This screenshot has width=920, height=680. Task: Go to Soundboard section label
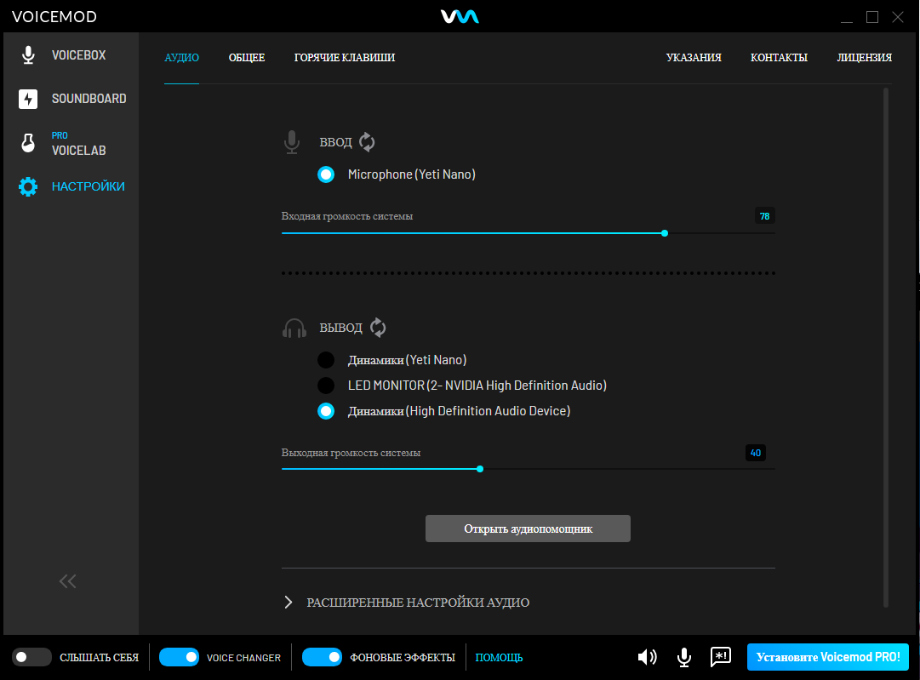pos(89,99)
